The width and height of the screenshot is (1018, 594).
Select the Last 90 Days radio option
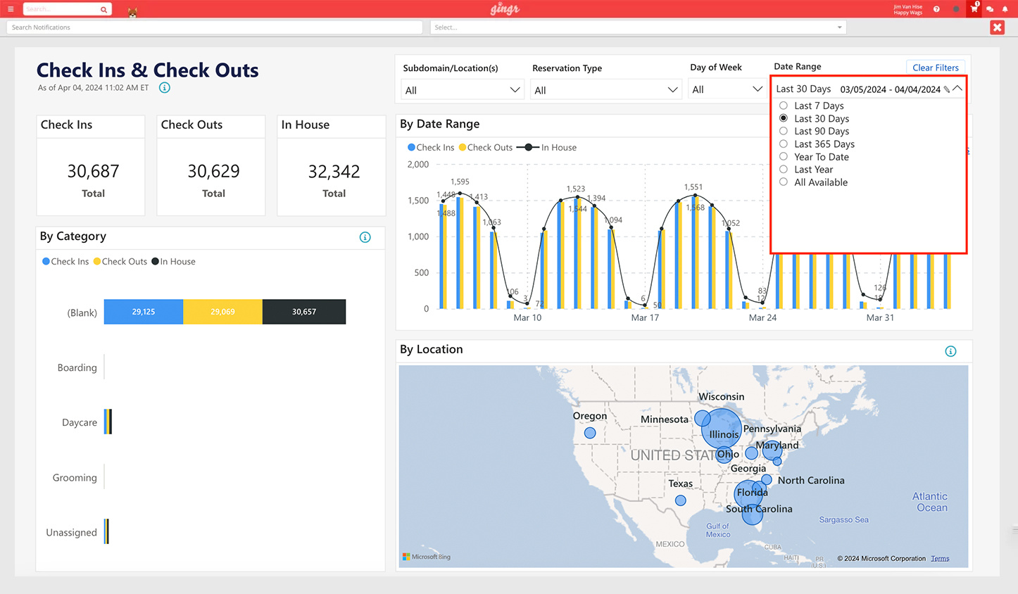[x=784, y=131]
